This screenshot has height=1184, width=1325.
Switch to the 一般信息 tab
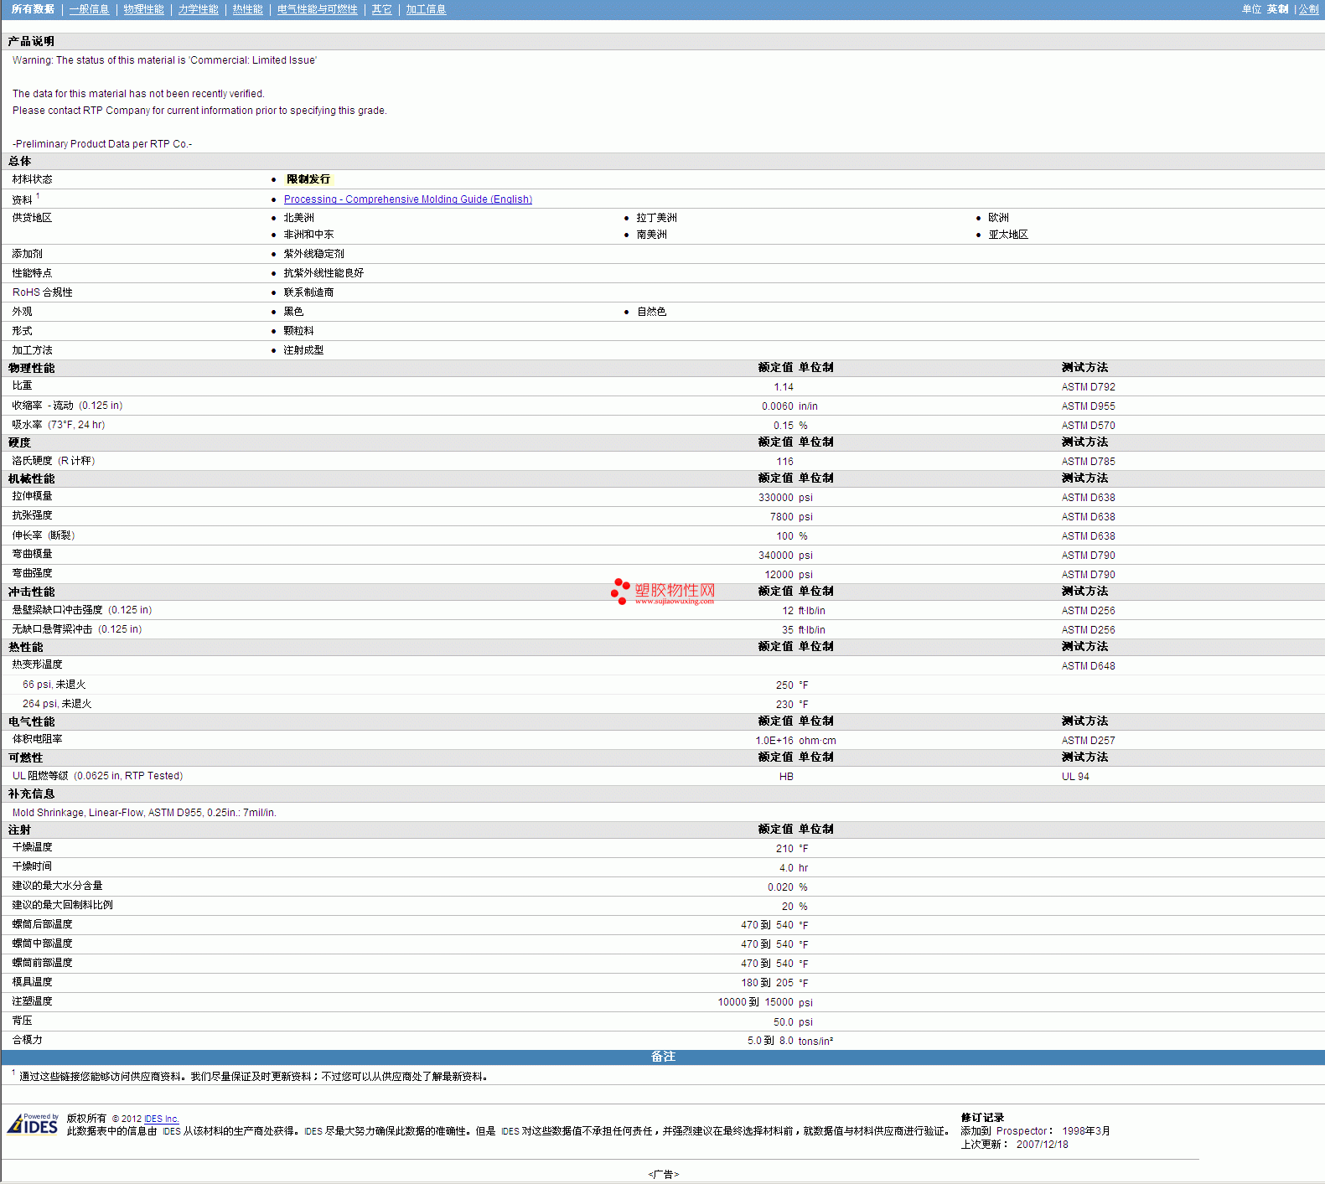click(89, 9)
